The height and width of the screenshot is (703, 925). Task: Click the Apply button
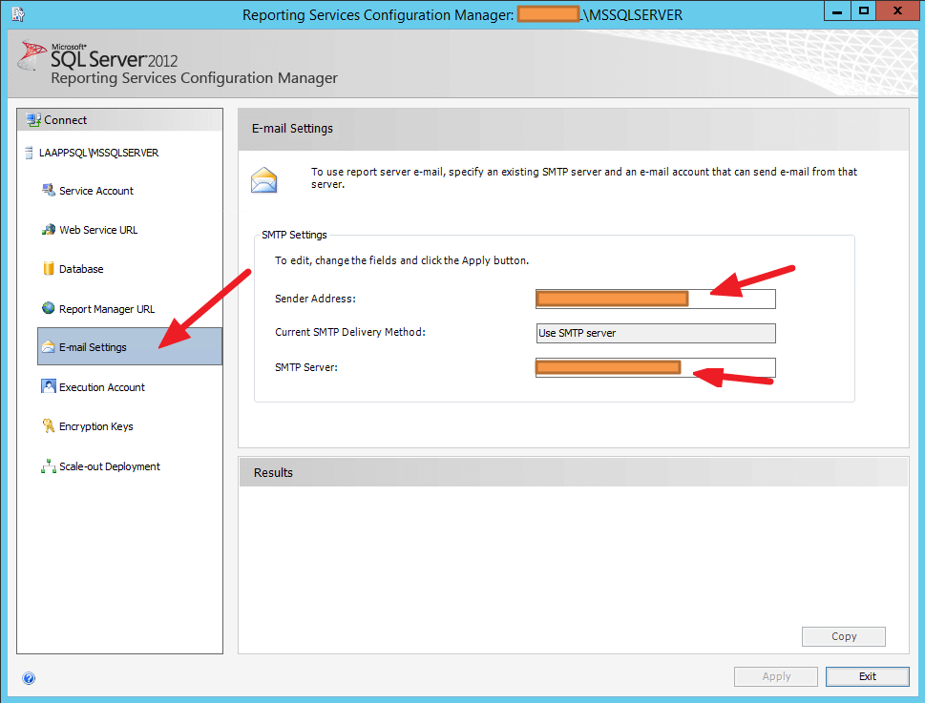pos(776,676)
